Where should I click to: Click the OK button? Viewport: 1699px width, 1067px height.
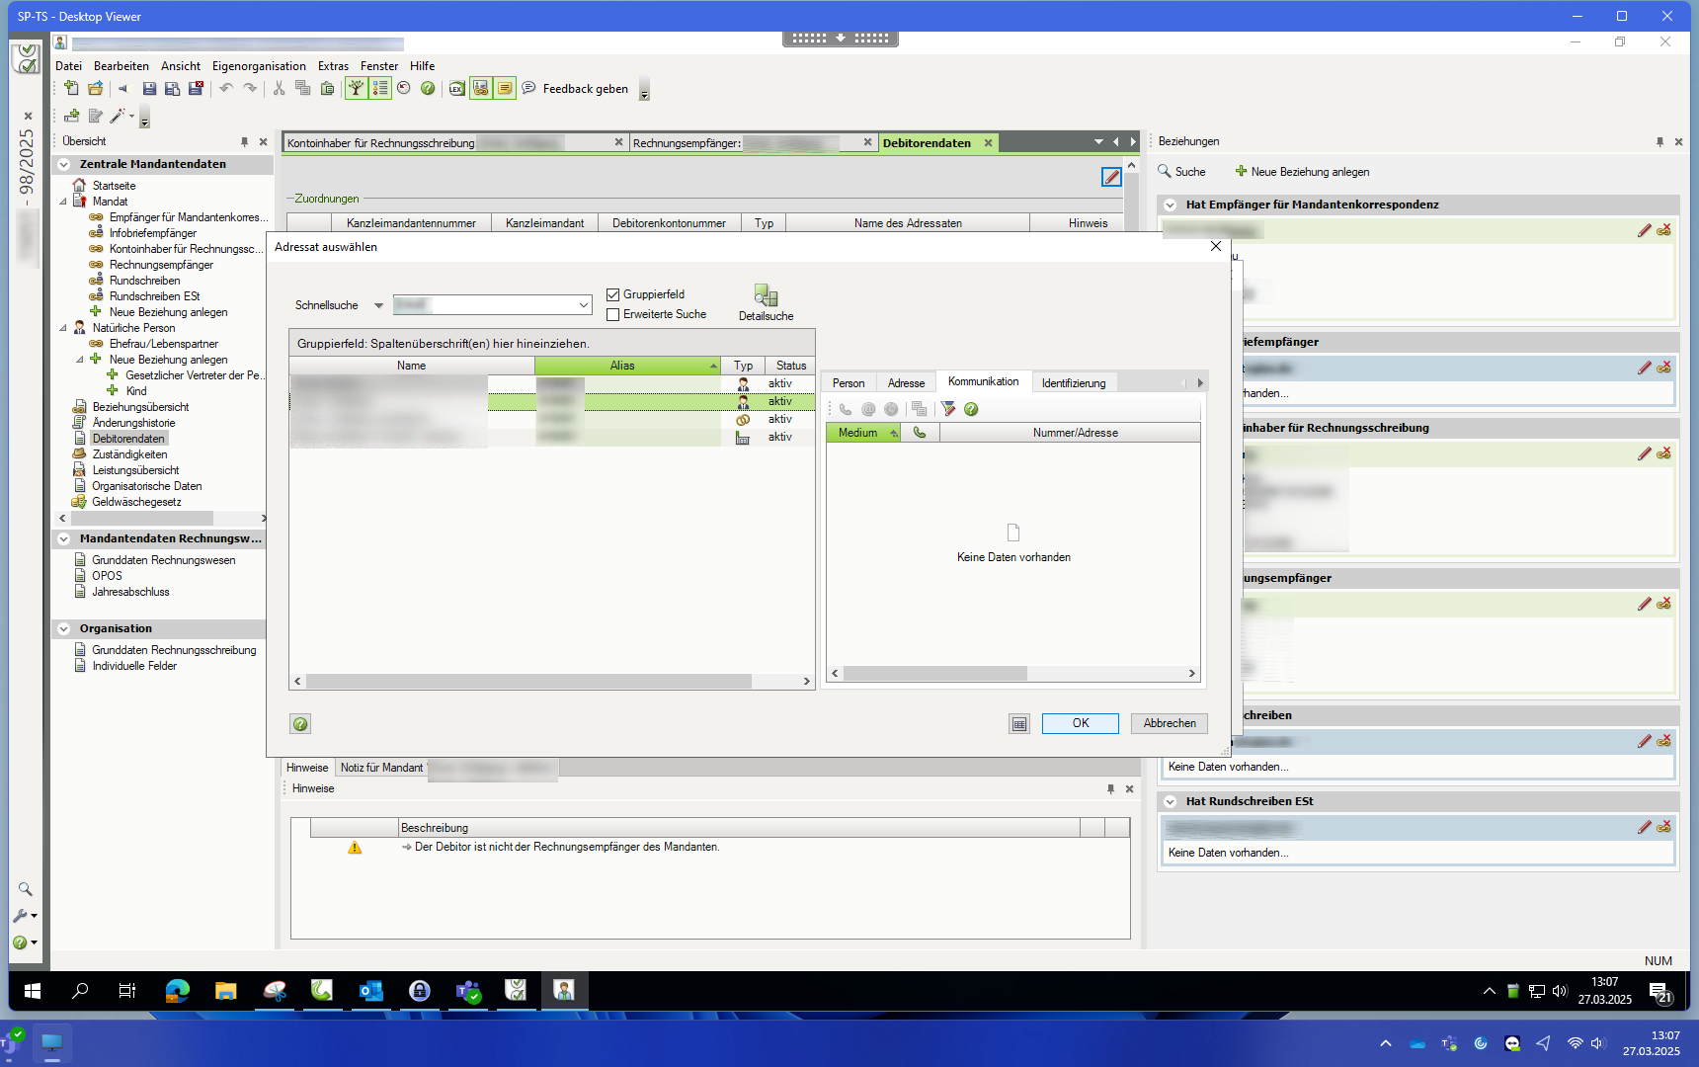point(1080,723)
